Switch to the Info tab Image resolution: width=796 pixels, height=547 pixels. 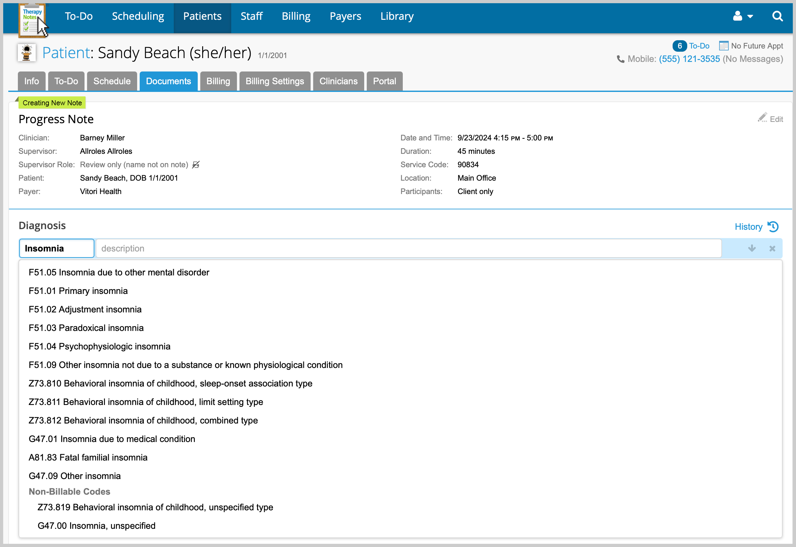pyautogui.click(x=31, y=81)
